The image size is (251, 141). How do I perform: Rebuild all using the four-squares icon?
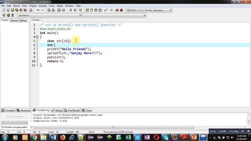(x=100, y=10)
